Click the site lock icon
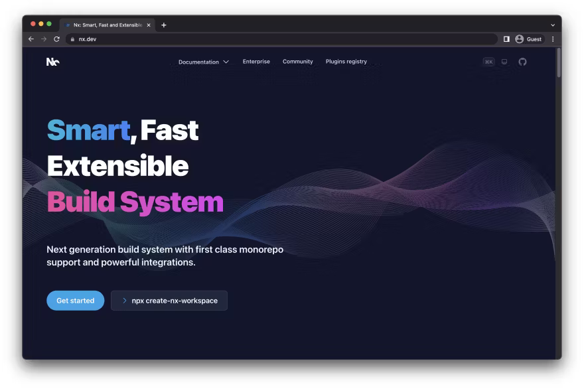The height and width of the screenshot is (389, 584). (x=72, y=39)
